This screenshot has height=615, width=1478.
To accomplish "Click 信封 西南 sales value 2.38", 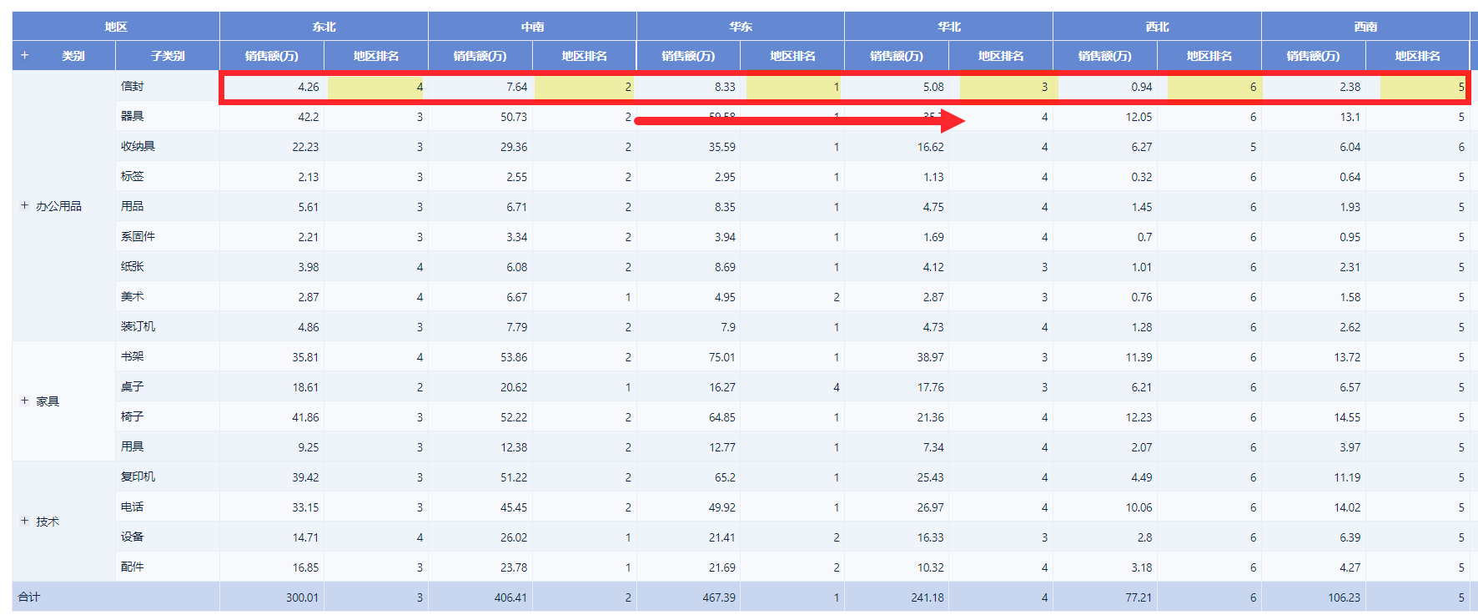I will tap(1350, 87).
